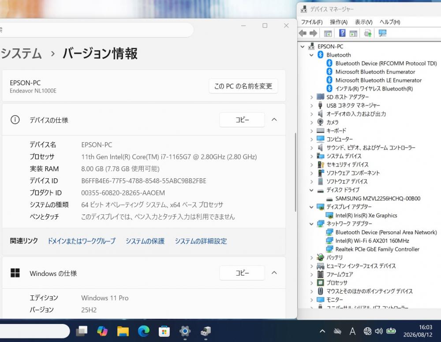Viewport: 441px width, 342px height.
Task: Collapse ディスク ドライブ category
Action: [x=311, y=190]
